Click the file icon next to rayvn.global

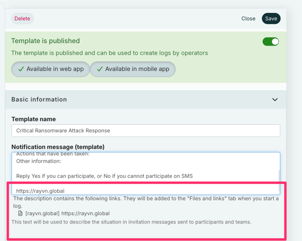click(x=20, y=214)
